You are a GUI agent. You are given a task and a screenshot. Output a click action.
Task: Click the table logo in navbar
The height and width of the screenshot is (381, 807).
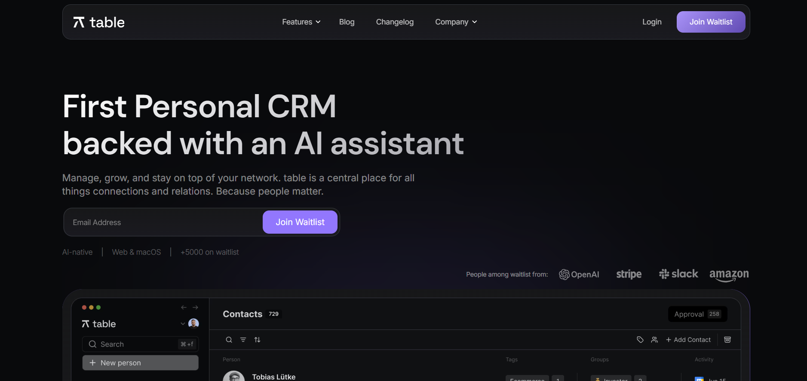tap(99, 22)
